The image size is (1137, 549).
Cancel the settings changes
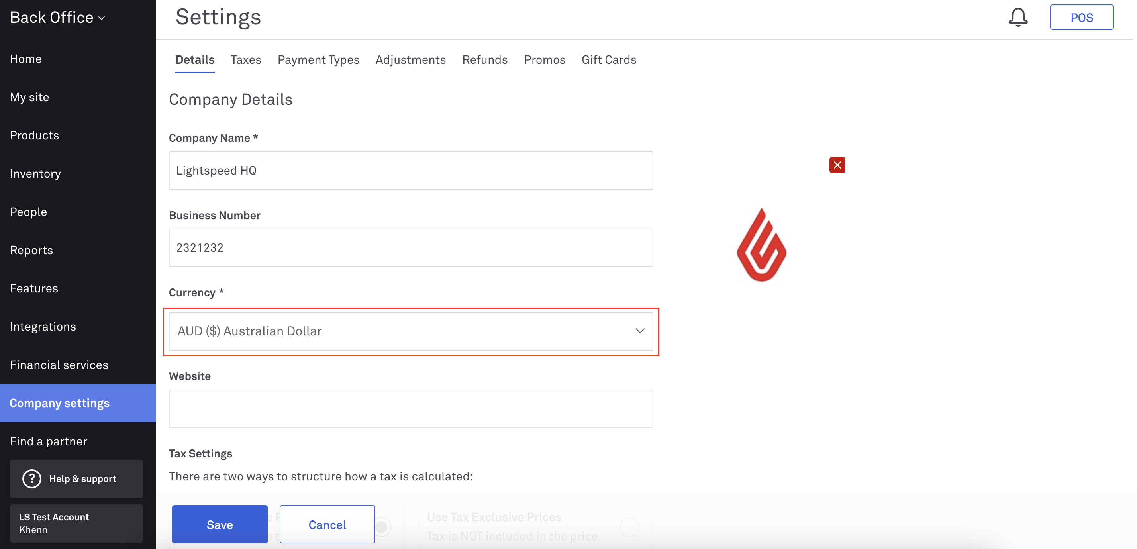tap(327, 524)
